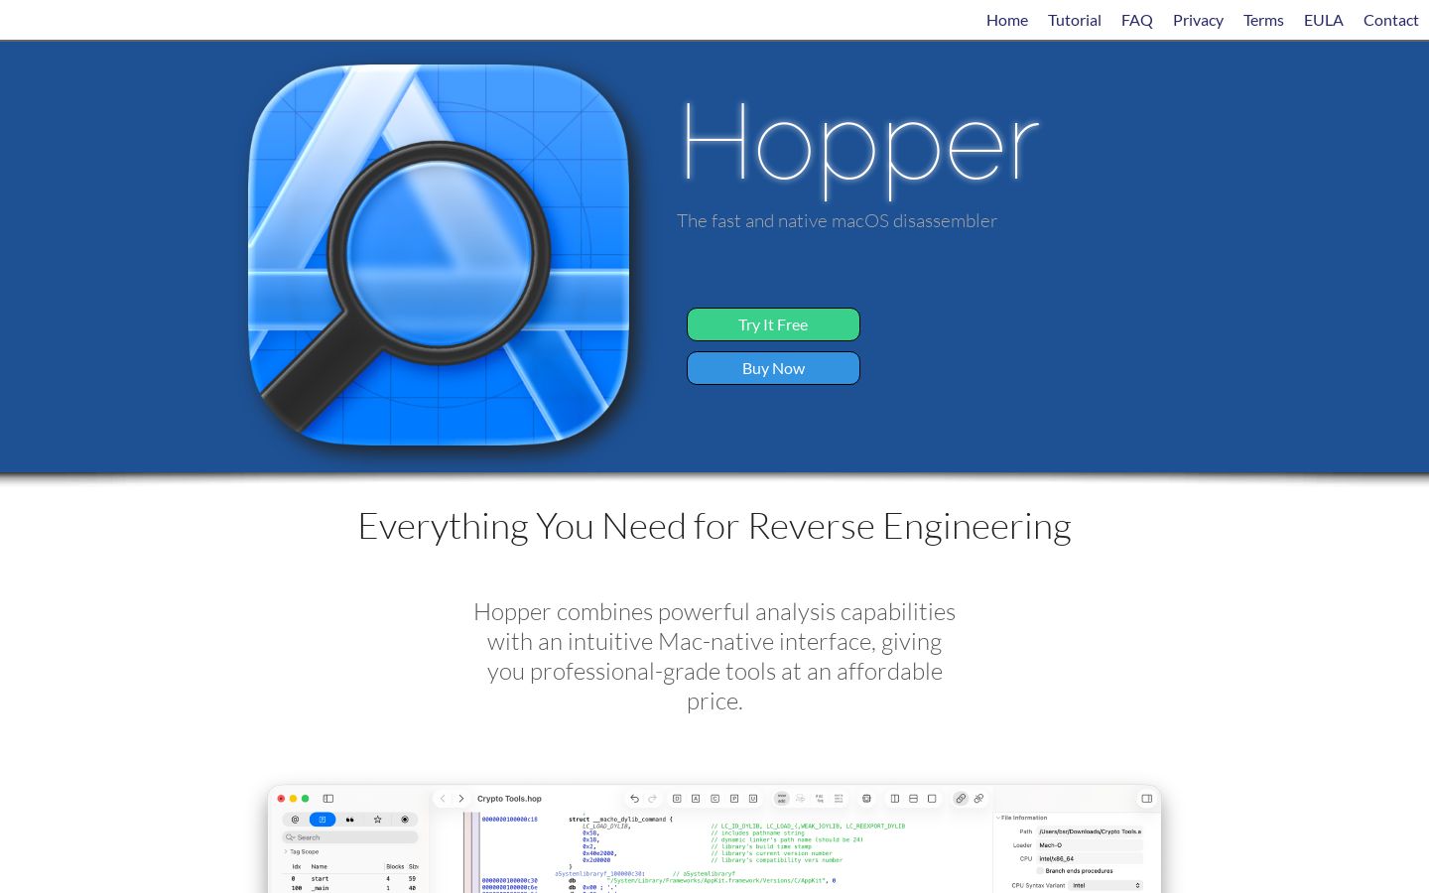Click the boxed D toolbar icon
The image size is (1429, 893).
(677, 798)
